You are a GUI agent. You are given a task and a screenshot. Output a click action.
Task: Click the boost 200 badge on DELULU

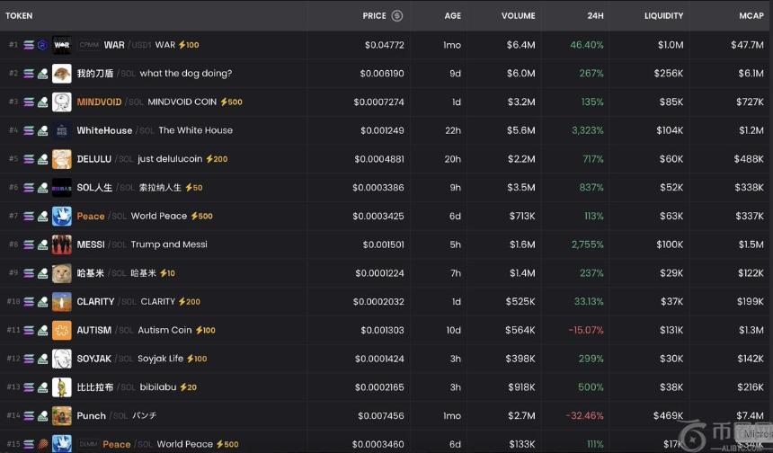pos(217,159)
